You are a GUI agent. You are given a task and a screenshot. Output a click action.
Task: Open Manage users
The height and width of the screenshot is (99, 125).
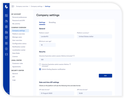pos(17,37)
